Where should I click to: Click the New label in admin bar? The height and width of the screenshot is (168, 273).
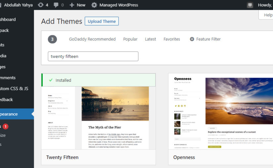coord(81,5)
